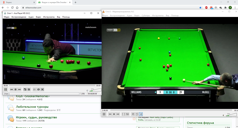The height and width of the screenshot is (128, 238).
Task: Click the orange RSS feed icon
Action: pos(134,119)
